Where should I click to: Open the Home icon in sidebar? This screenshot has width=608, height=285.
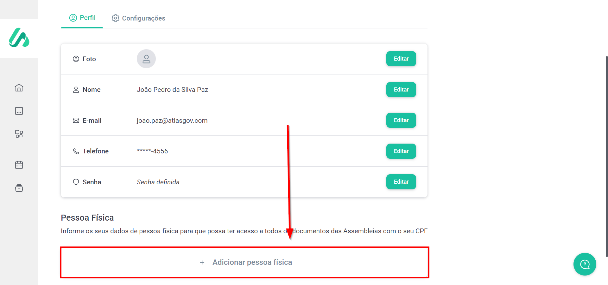coord(19,88)
